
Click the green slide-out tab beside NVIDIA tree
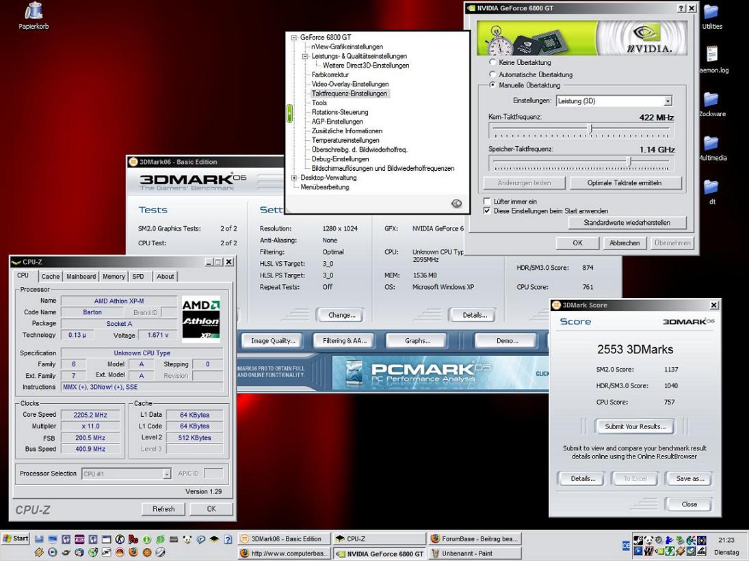click(289, 113)
